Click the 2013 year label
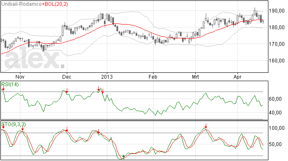This screenshot has height=161, width=288. pyautogui.click(x=107, y=77)
